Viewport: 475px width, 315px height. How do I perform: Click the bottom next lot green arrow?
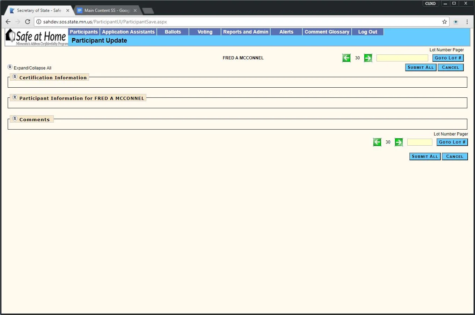tap(399, 142)
